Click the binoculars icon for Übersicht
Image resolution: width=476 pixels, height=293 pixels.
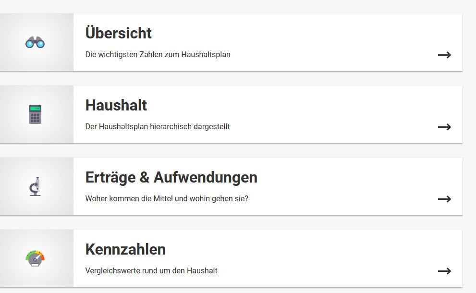click(x=35, y=42)
